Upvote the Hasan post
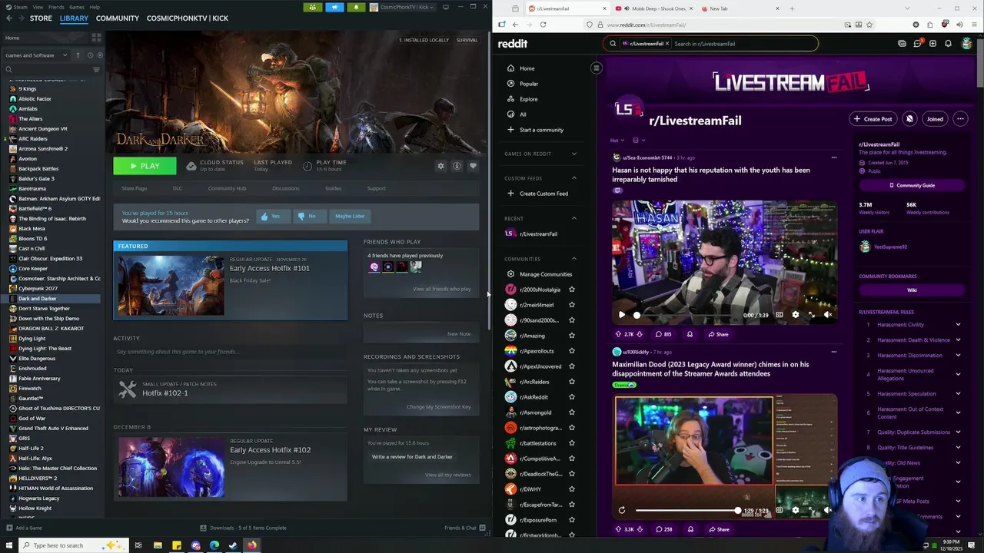This screenshot has height=553, width=984. pyautogui.click(x=619, y=334)
